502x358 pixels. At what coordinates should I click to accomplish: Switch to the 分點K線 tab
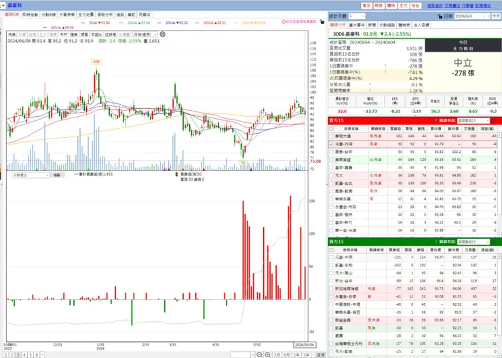pos(49,15)
